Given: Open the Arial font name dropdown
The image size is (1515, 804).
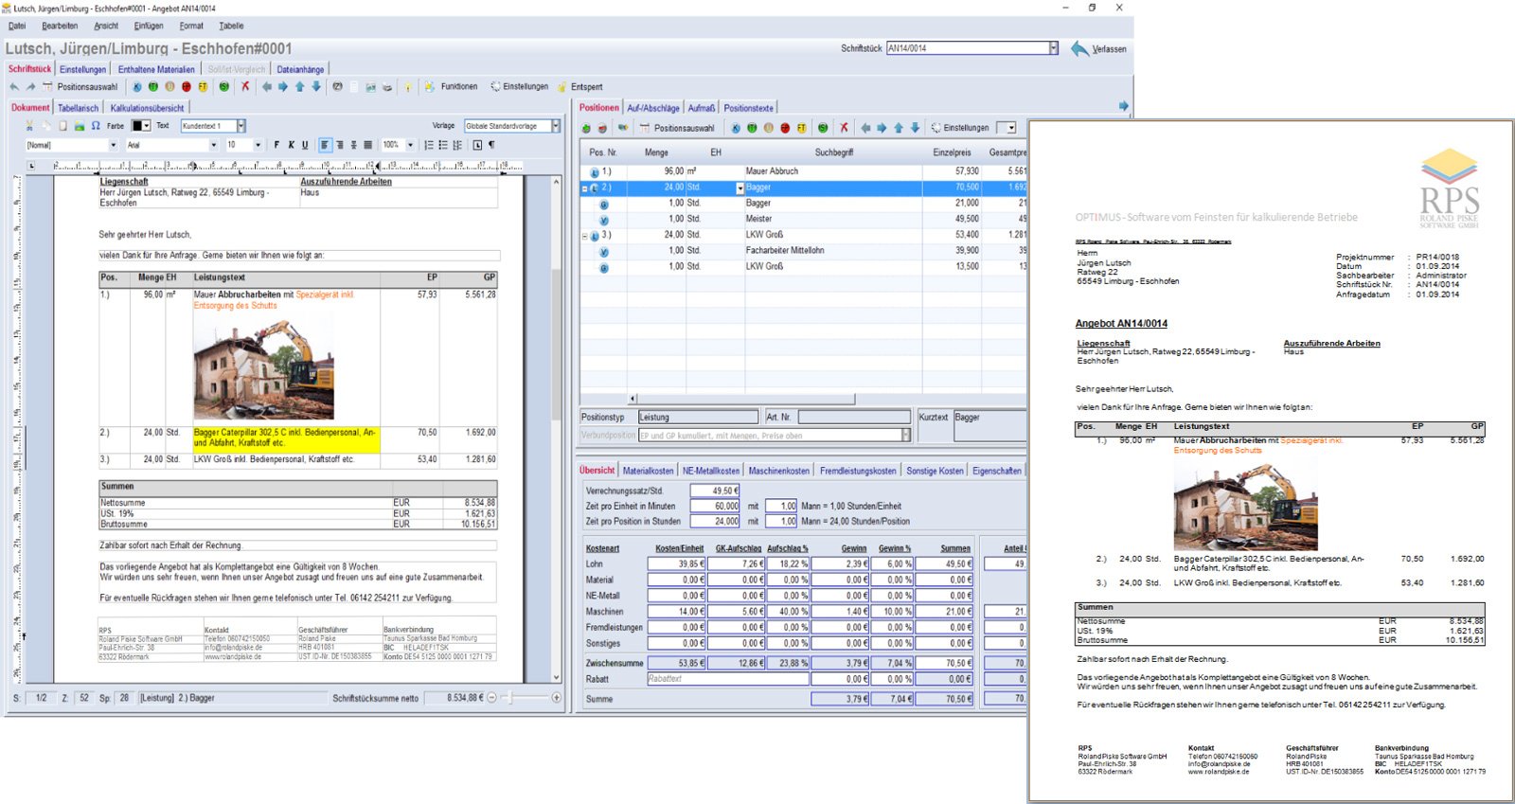Looking at the screenshot, I should point(214,145).
